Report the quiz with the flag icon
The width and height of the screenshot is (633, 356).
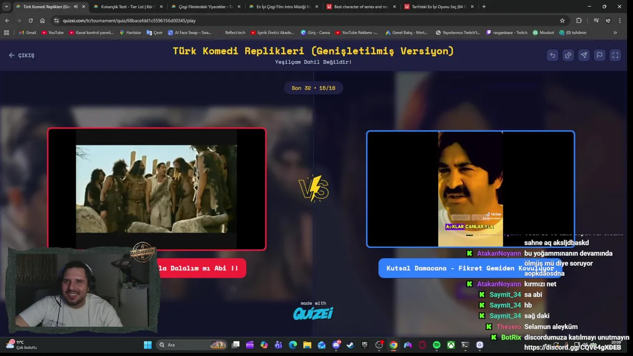(x=599, y=55)
